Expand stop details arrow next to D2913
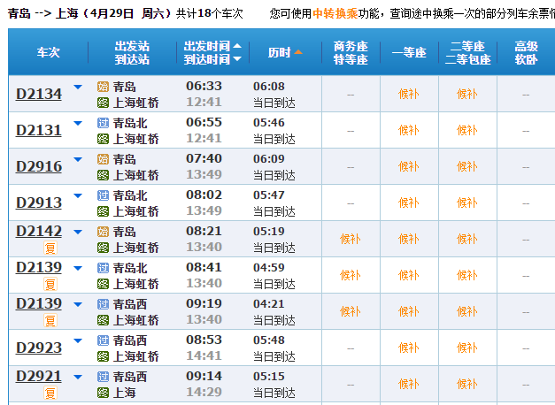The width and height of the screenshot is (555, 405). (x=78, y=195)
